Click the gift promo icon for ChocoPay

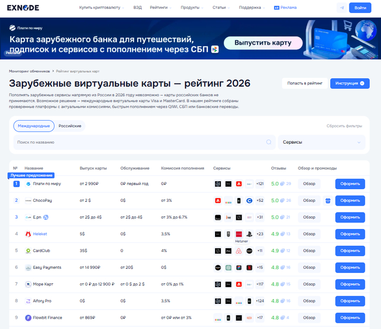[328, 201]
